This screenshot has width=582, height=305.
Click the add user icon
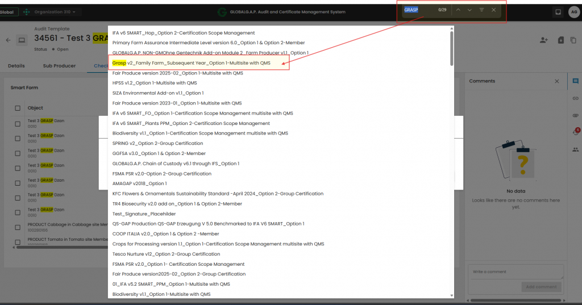pyautogui.click(x=544, y=40)
